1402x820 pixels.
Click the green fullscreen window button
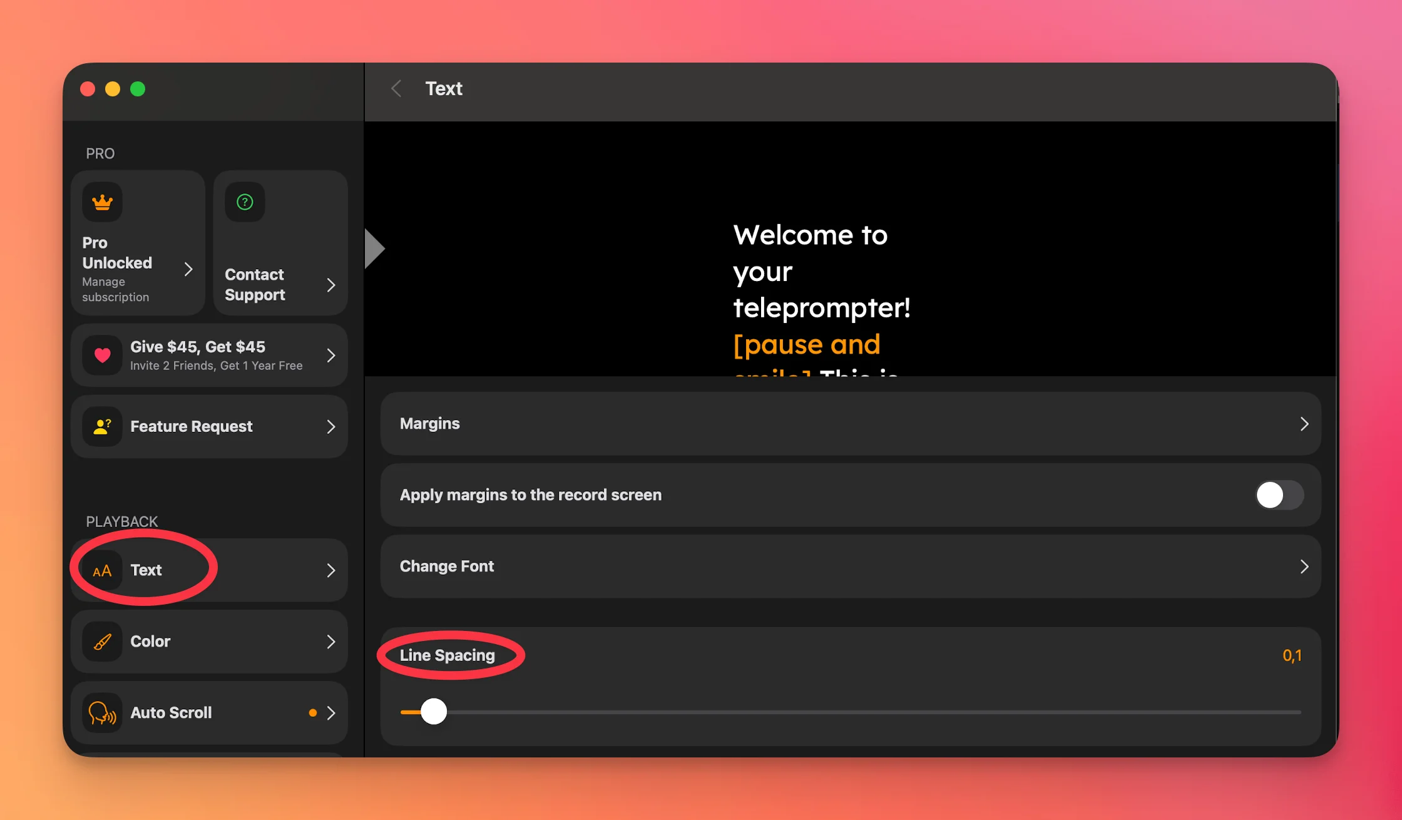click(138, 89)
